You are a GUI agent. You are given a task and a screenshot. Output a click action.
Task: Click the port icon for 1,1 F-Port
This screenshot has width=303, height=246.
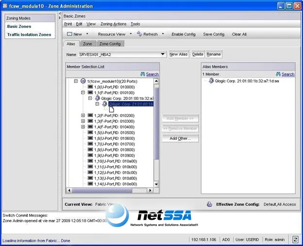click(90, 93)
